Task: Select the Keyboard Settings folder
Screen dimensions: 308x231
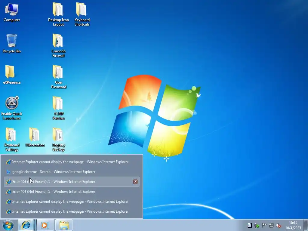Action: click(12, 139)
